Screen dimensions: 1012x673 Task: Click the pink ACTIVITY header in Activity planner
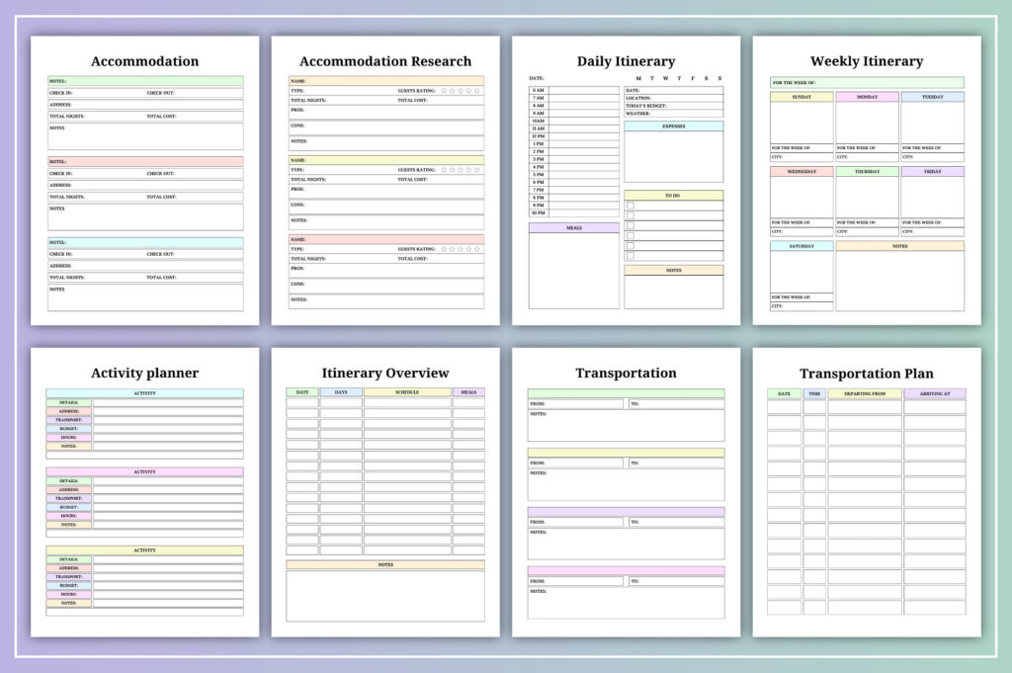144,471
